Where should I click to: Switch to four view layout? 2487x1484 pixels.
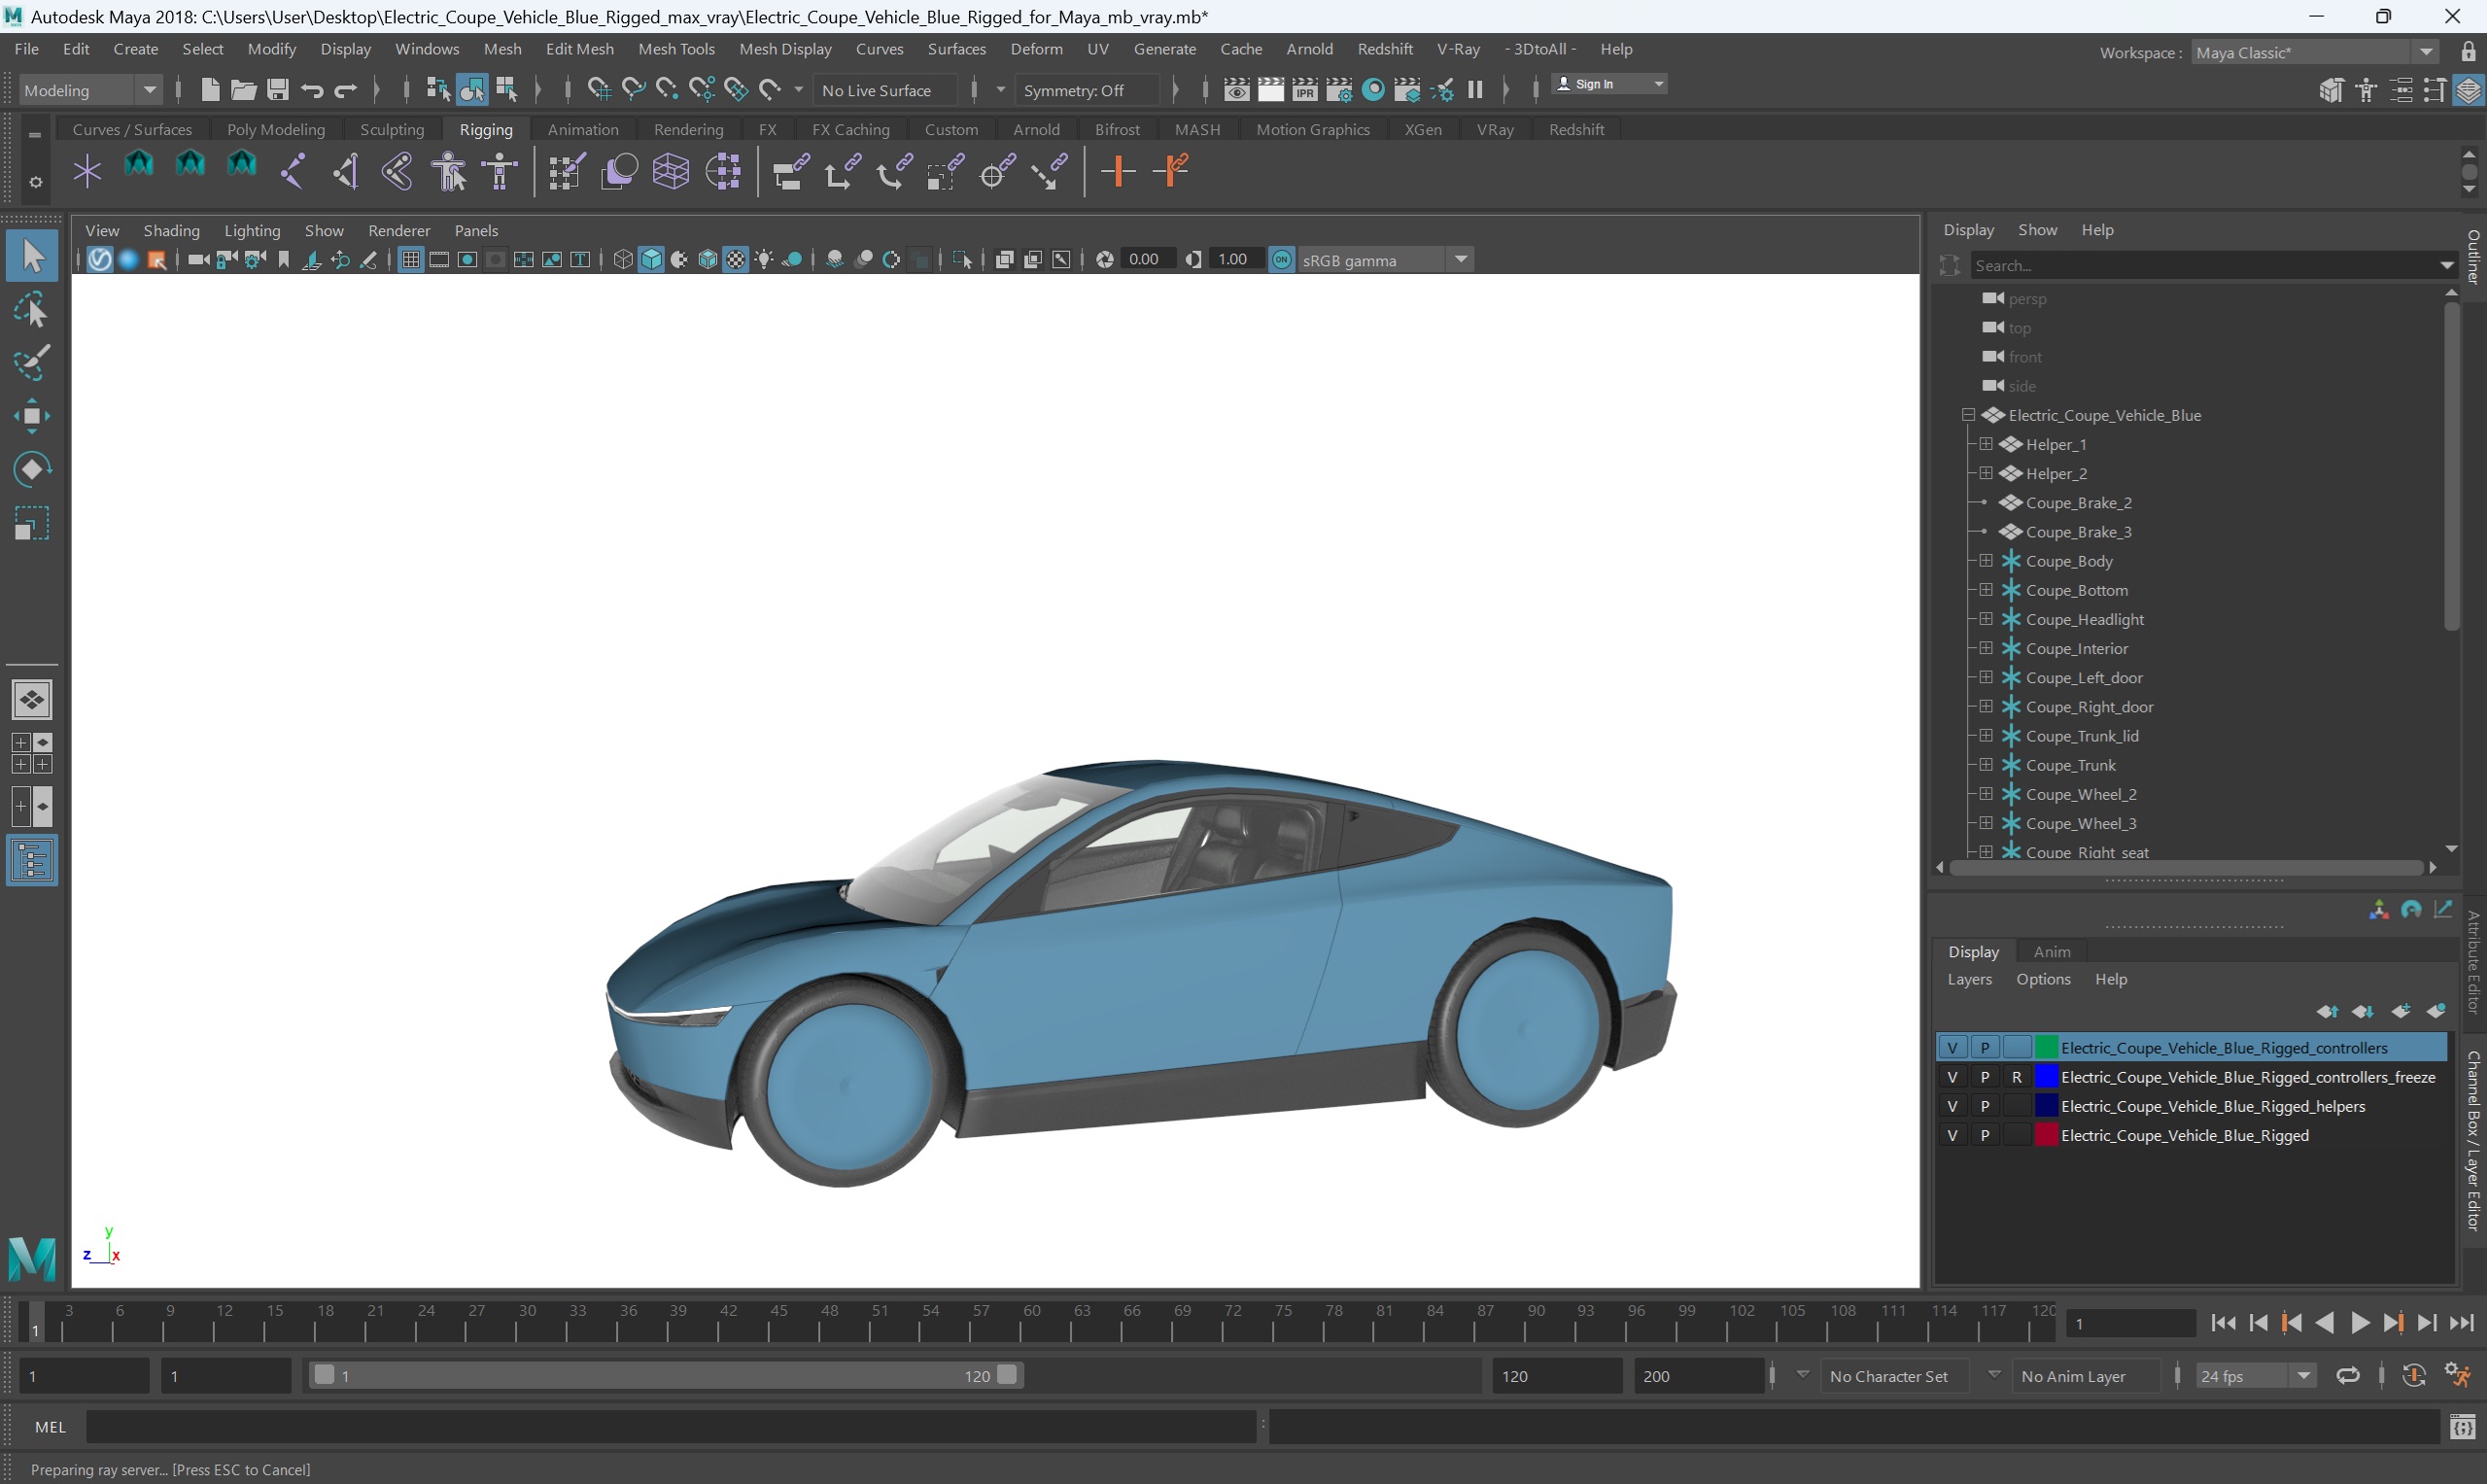[32, 753]
